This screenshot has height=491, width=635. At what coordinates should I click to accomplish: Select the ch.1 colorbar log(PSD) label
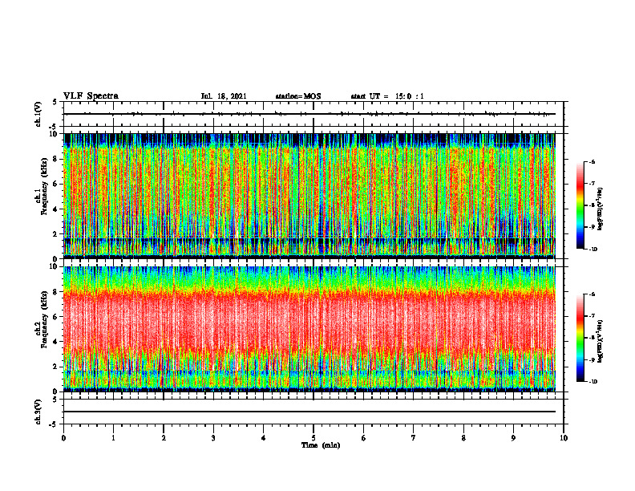601,209
